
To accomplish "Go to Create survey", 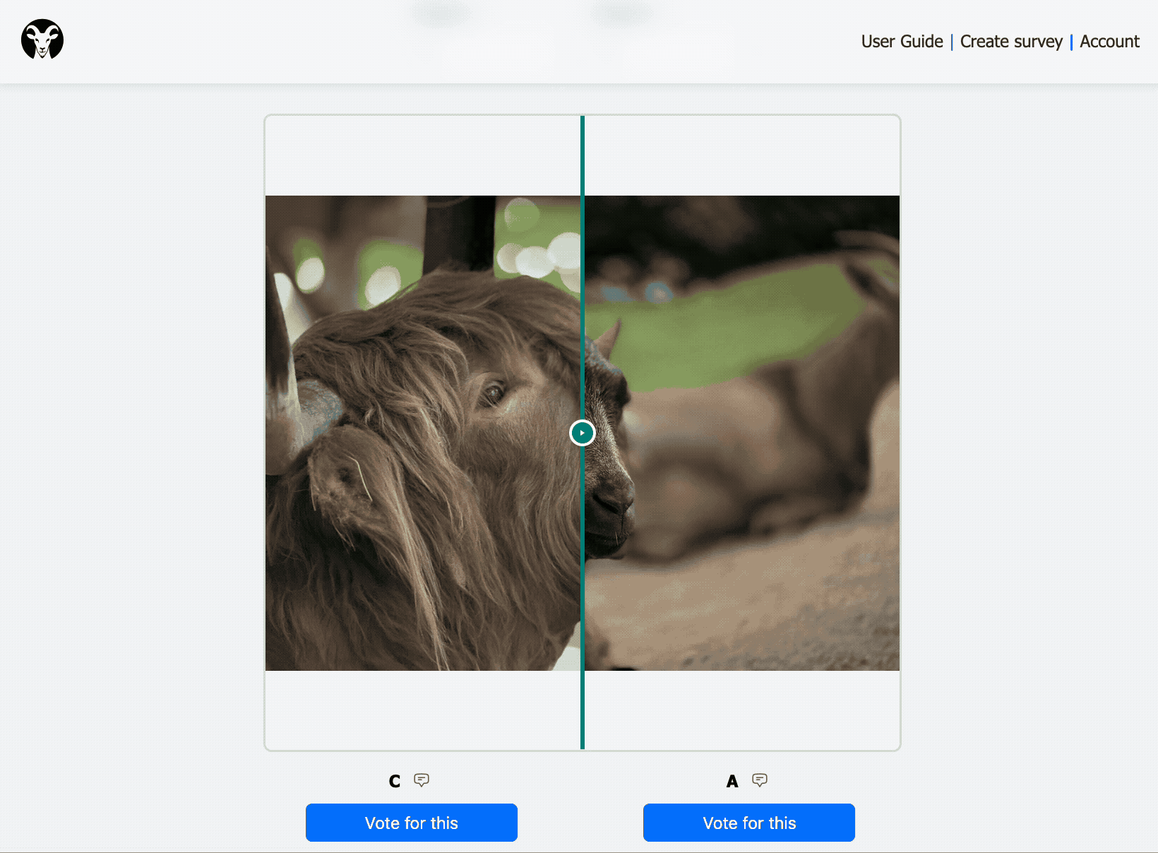I will tap(1010, 42).
